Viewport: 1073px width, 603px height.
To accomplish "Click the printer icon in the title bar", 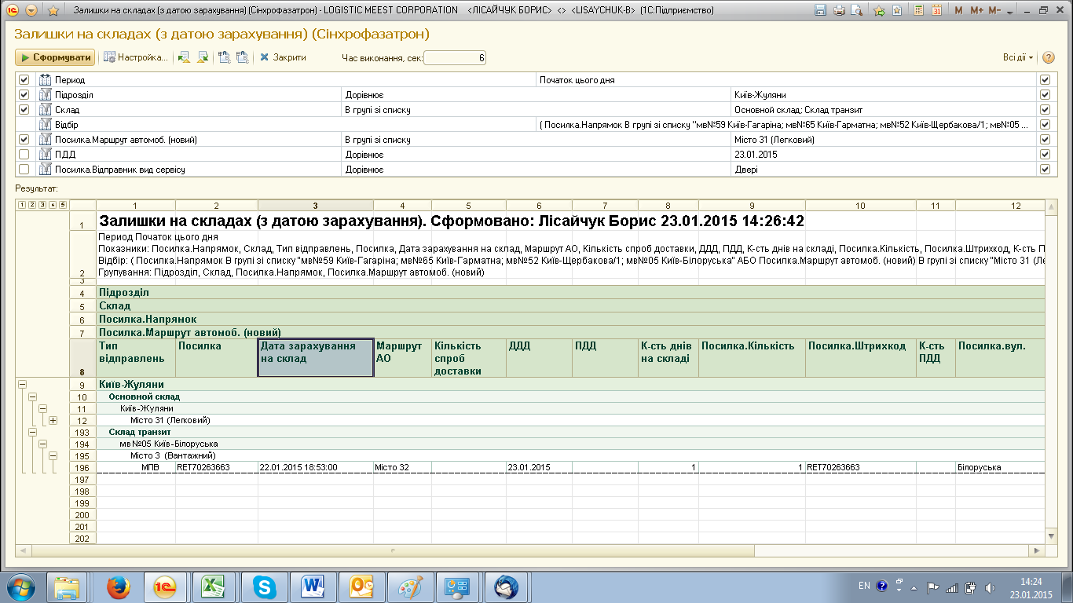I will tap(839, 10).
